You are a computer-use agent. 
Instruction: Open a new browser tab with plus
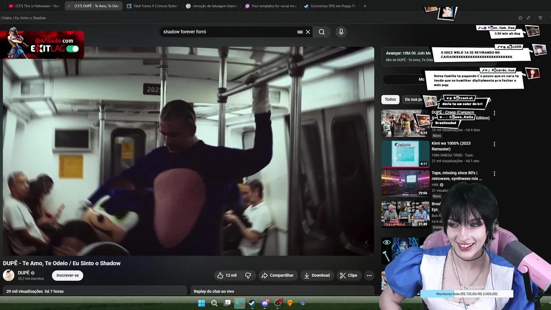pyautogui.click(x=365, y=6)
